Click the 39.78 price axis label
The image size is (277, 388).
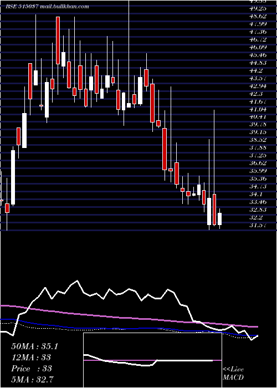pyautogui.click(x=258, y=125)
